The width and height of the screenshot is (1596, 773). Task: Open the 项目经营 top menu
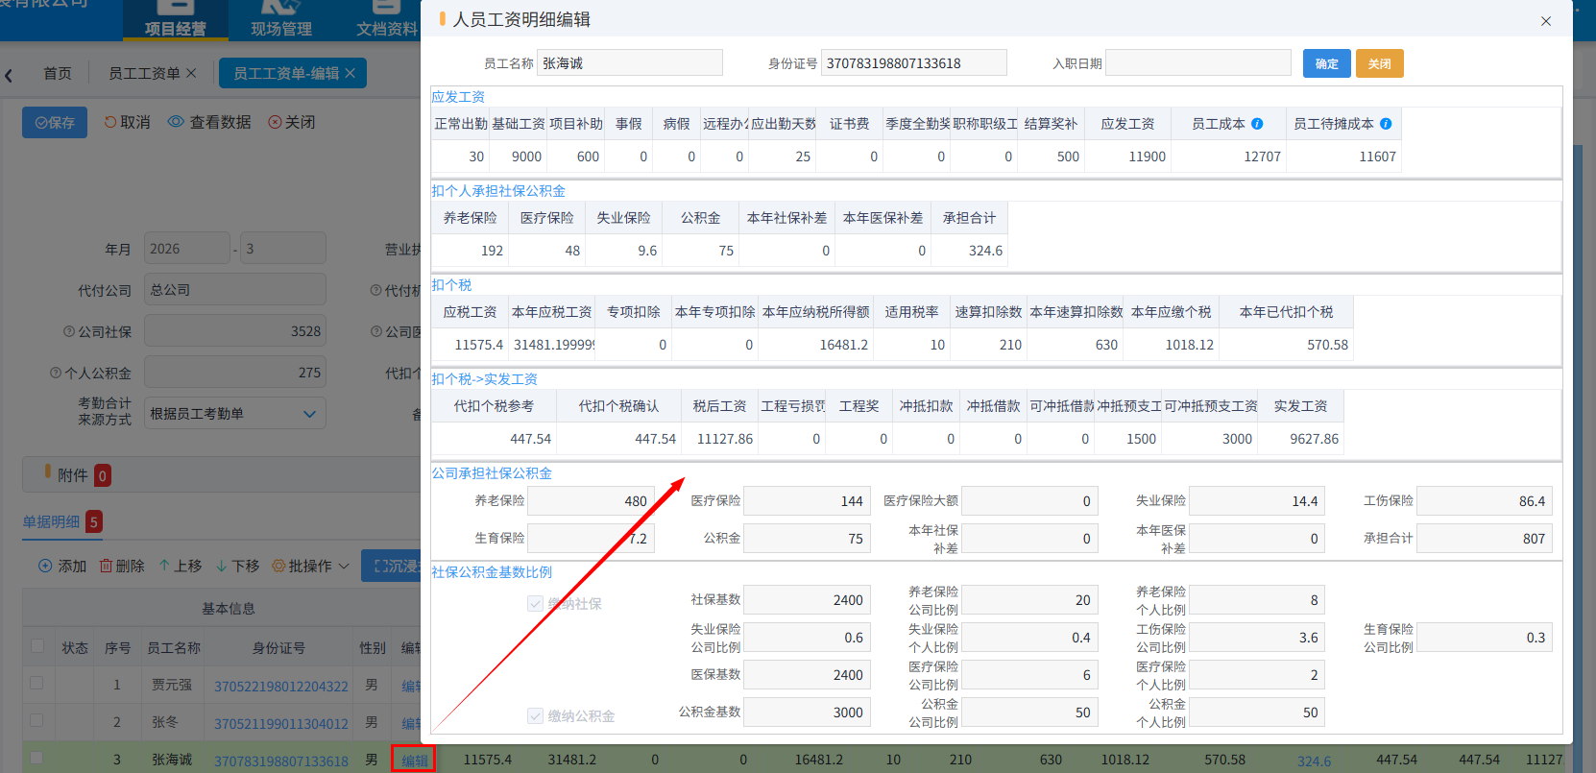(x=176, y=20)
